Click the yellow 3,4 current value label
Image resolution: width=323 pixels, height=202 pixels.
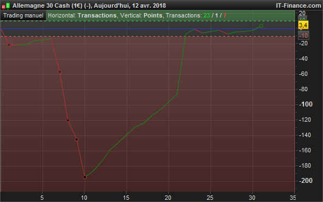point(303,25)
